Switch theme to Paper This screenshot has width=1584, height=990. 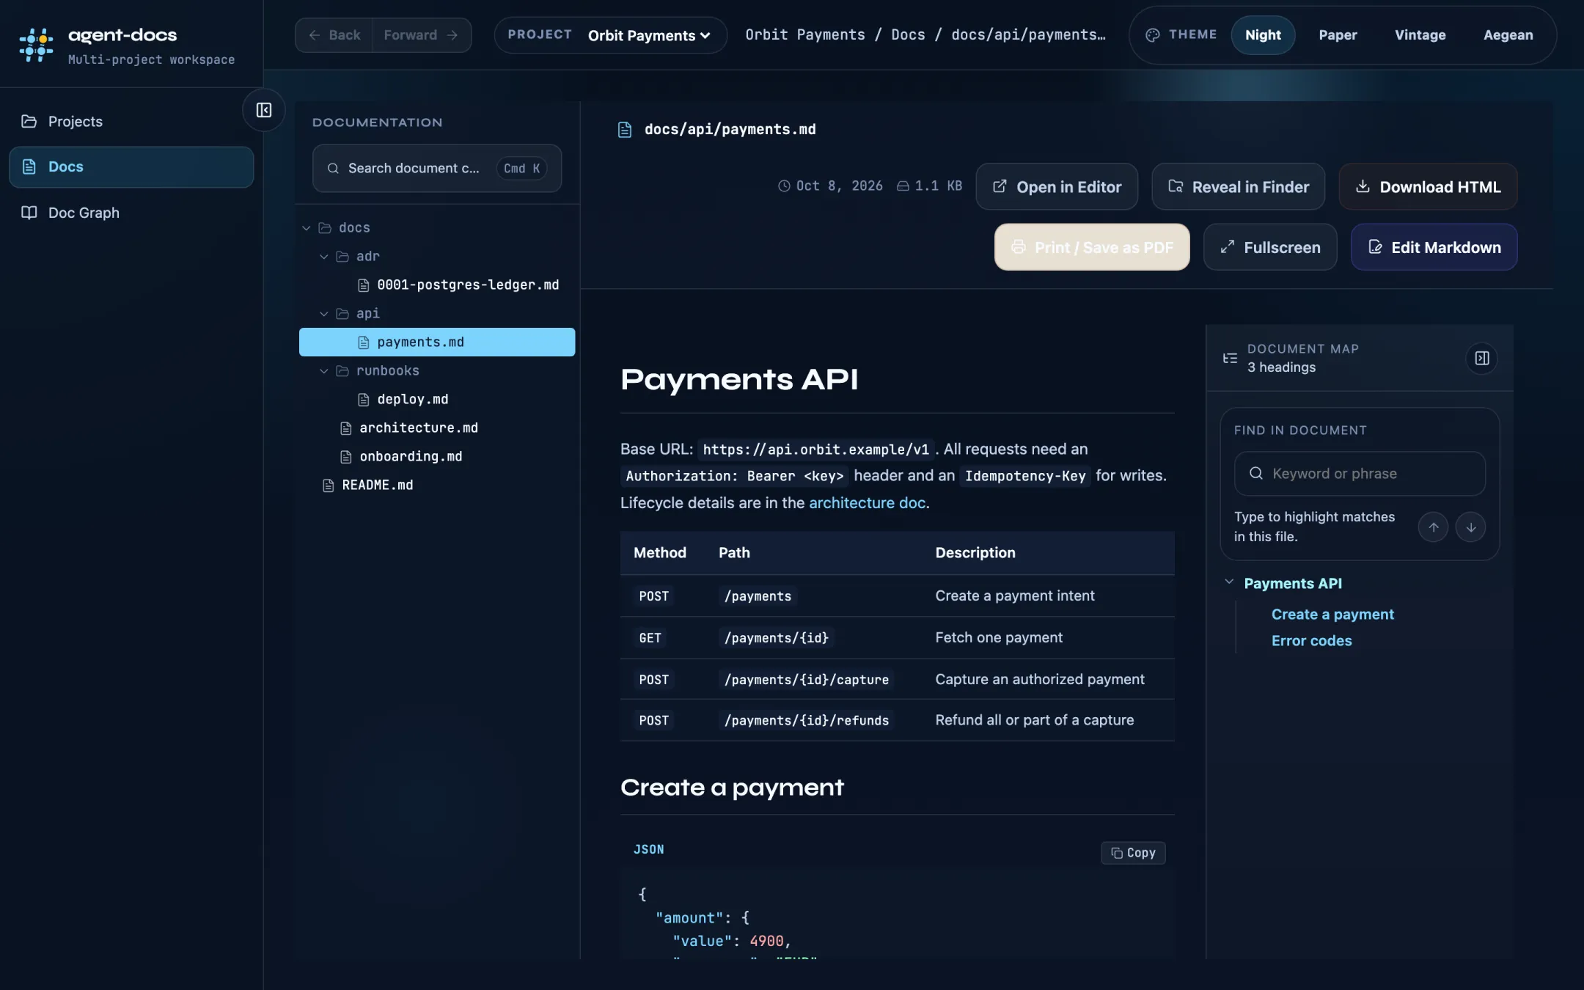click(1338, 35)
